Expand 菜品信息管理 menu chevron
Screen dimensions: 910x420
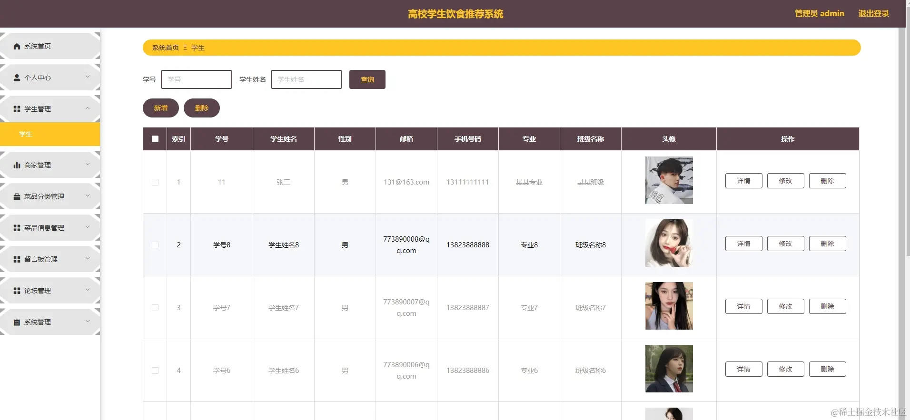[x=88, y=227]
